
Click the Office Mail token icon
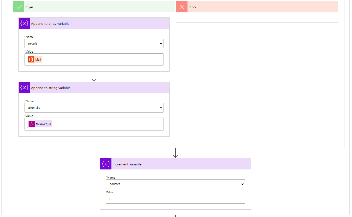[x=31, y=60]
